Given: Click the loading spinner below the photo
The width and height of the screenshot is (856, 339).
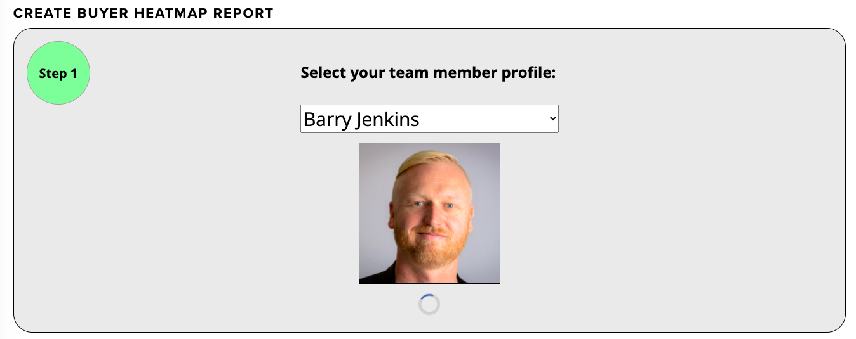Looking at the screenshot, I should tap(429, 304).
